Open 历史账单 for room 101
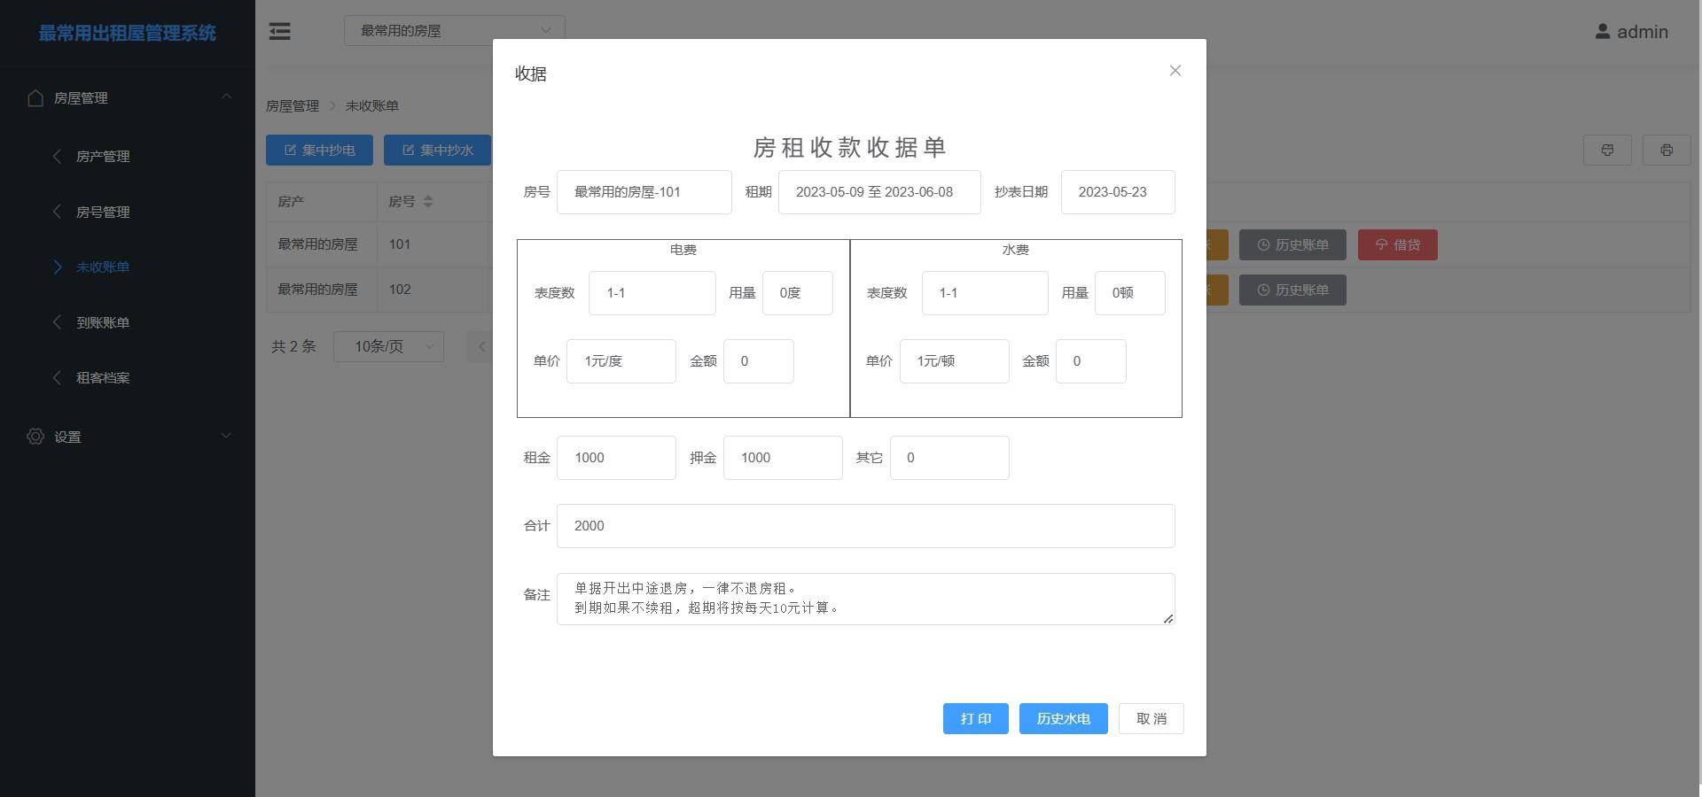Viewport: 1702px width, 797px height. tap(1292, 245)
